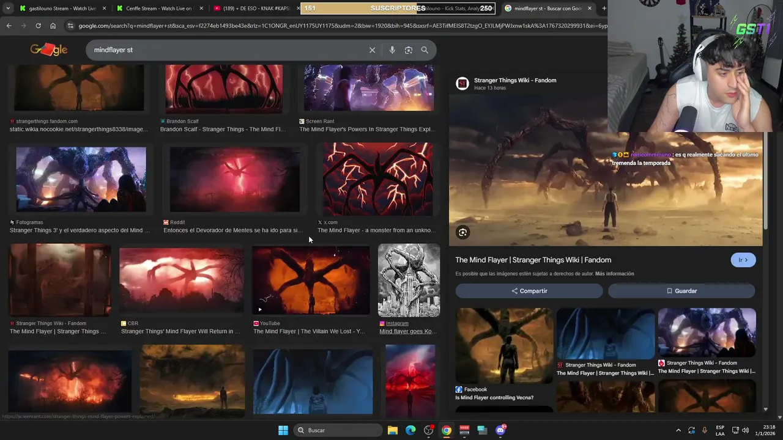Click the Ir button in preview panel
The height and width of the screenshot is (440, 783).
click(x=743, y=260)
